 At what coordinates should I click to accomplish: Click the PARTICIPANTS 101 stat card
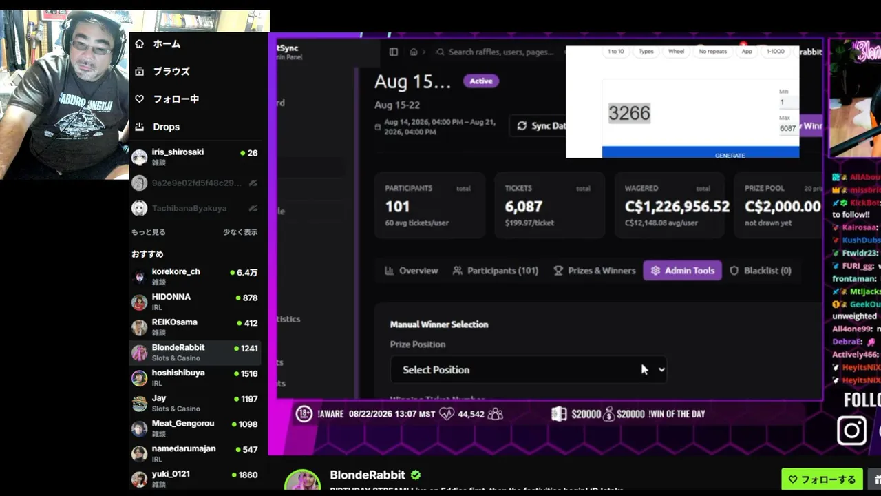[x=430, y=205]
